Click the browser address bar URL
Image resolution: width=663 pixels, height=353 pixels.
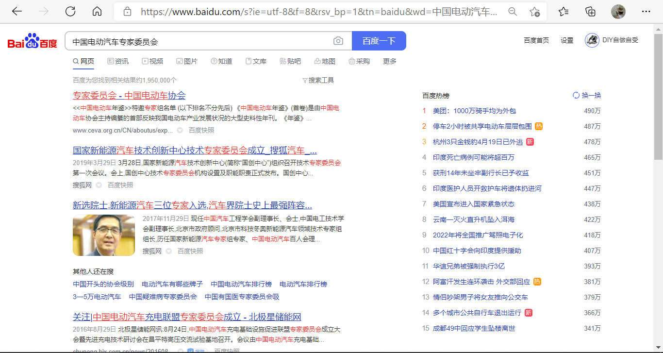[x=318, y=12]
